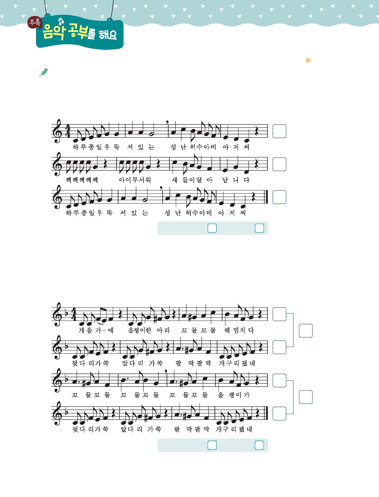The image size is (379, 497).
Task: Select the dotted box beside the 개울가에 line
Action: tap(279, 314)
